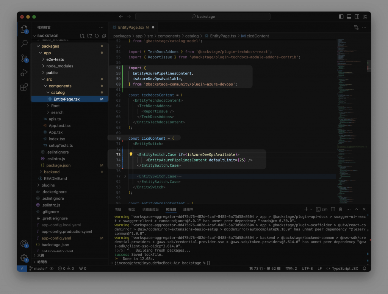Click the remote window icon in status bar
This screenshot has height=294, width=388.
[x=22, y=269]
